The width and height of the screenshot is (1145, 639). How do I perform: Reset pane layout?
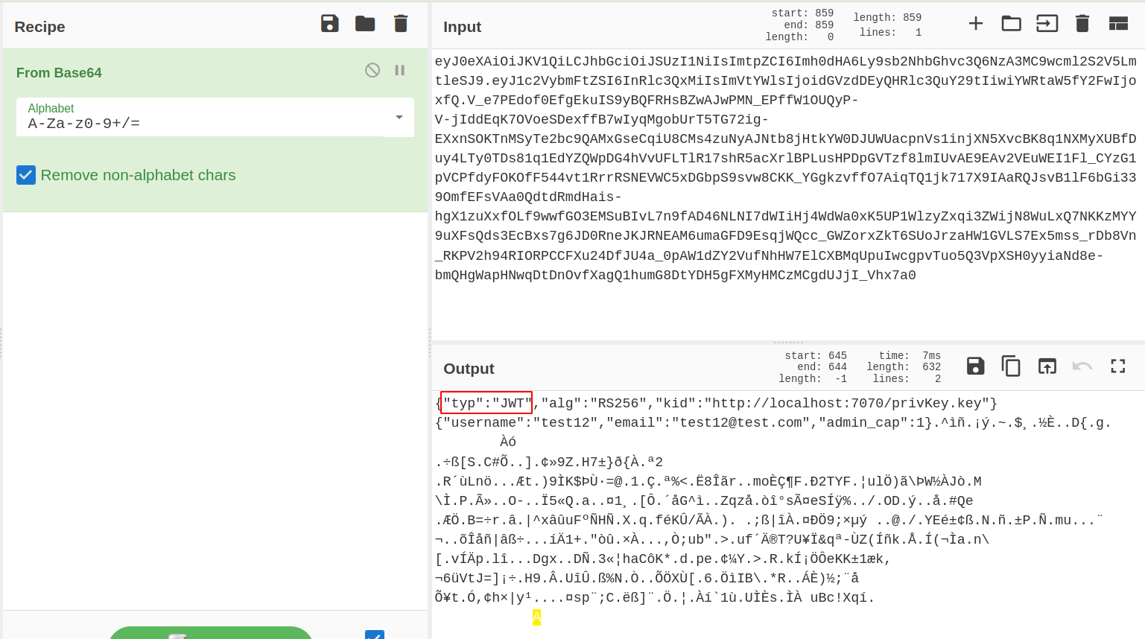pos(1118,24)
